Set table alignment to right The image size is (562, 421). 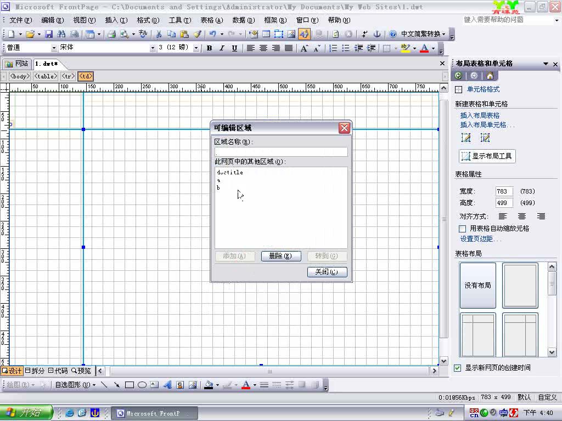click(x=541, y=216)
